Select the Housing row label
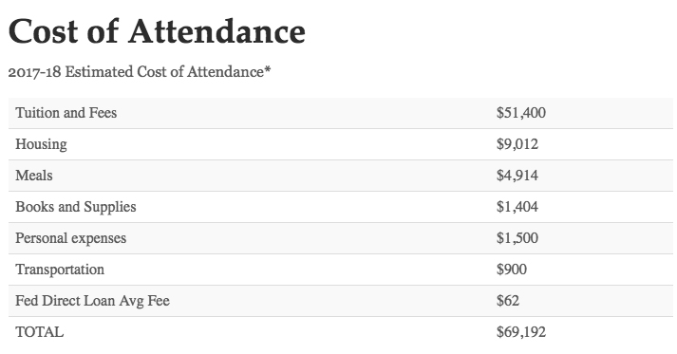677x354 pixels. tap(41, 144)
